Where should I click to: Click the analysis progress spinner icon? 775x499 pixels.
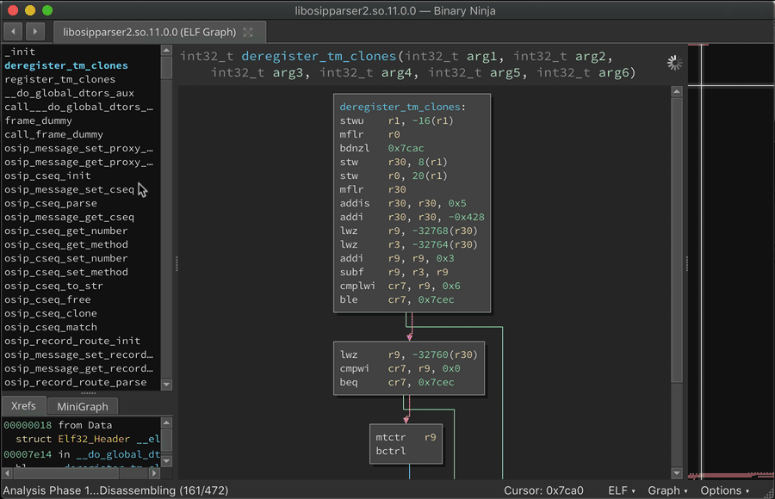pyautogui.click(x=674, y=63)
